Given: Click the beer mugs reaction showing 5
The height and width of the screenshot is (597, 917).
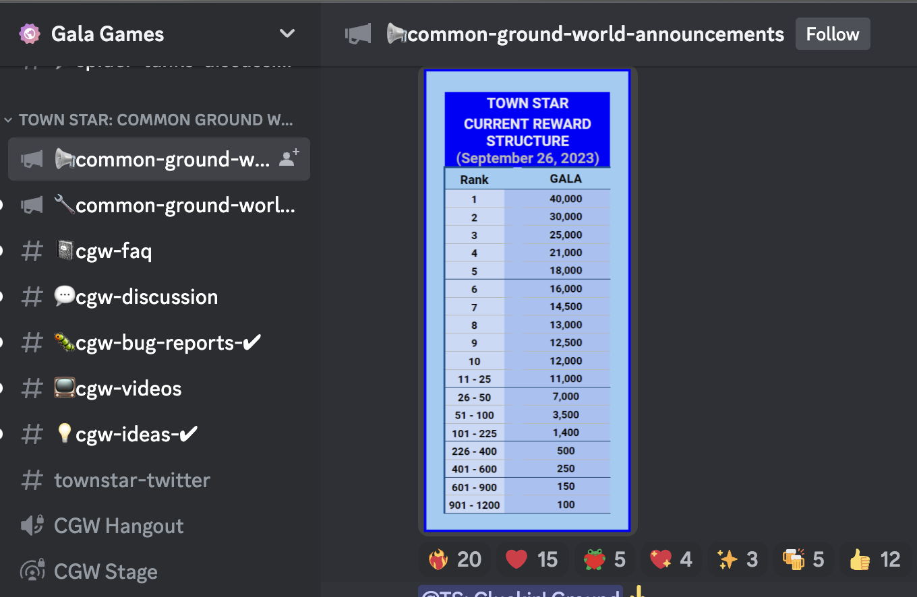Looking at the screenshot, I should [x=804, y=559].
